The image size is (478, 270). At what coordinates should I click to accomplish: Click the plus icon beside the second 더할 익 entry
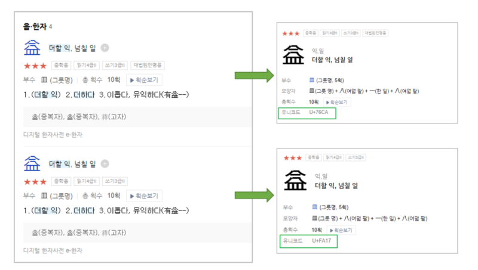[x=105, y=164]
